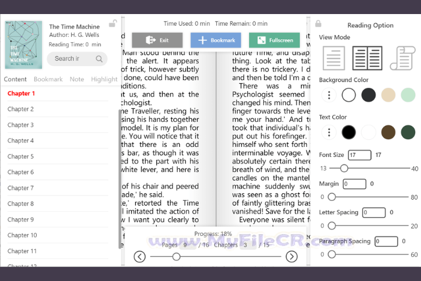
Task: Open Chapter 2 in contents
Action: point(58,109)
